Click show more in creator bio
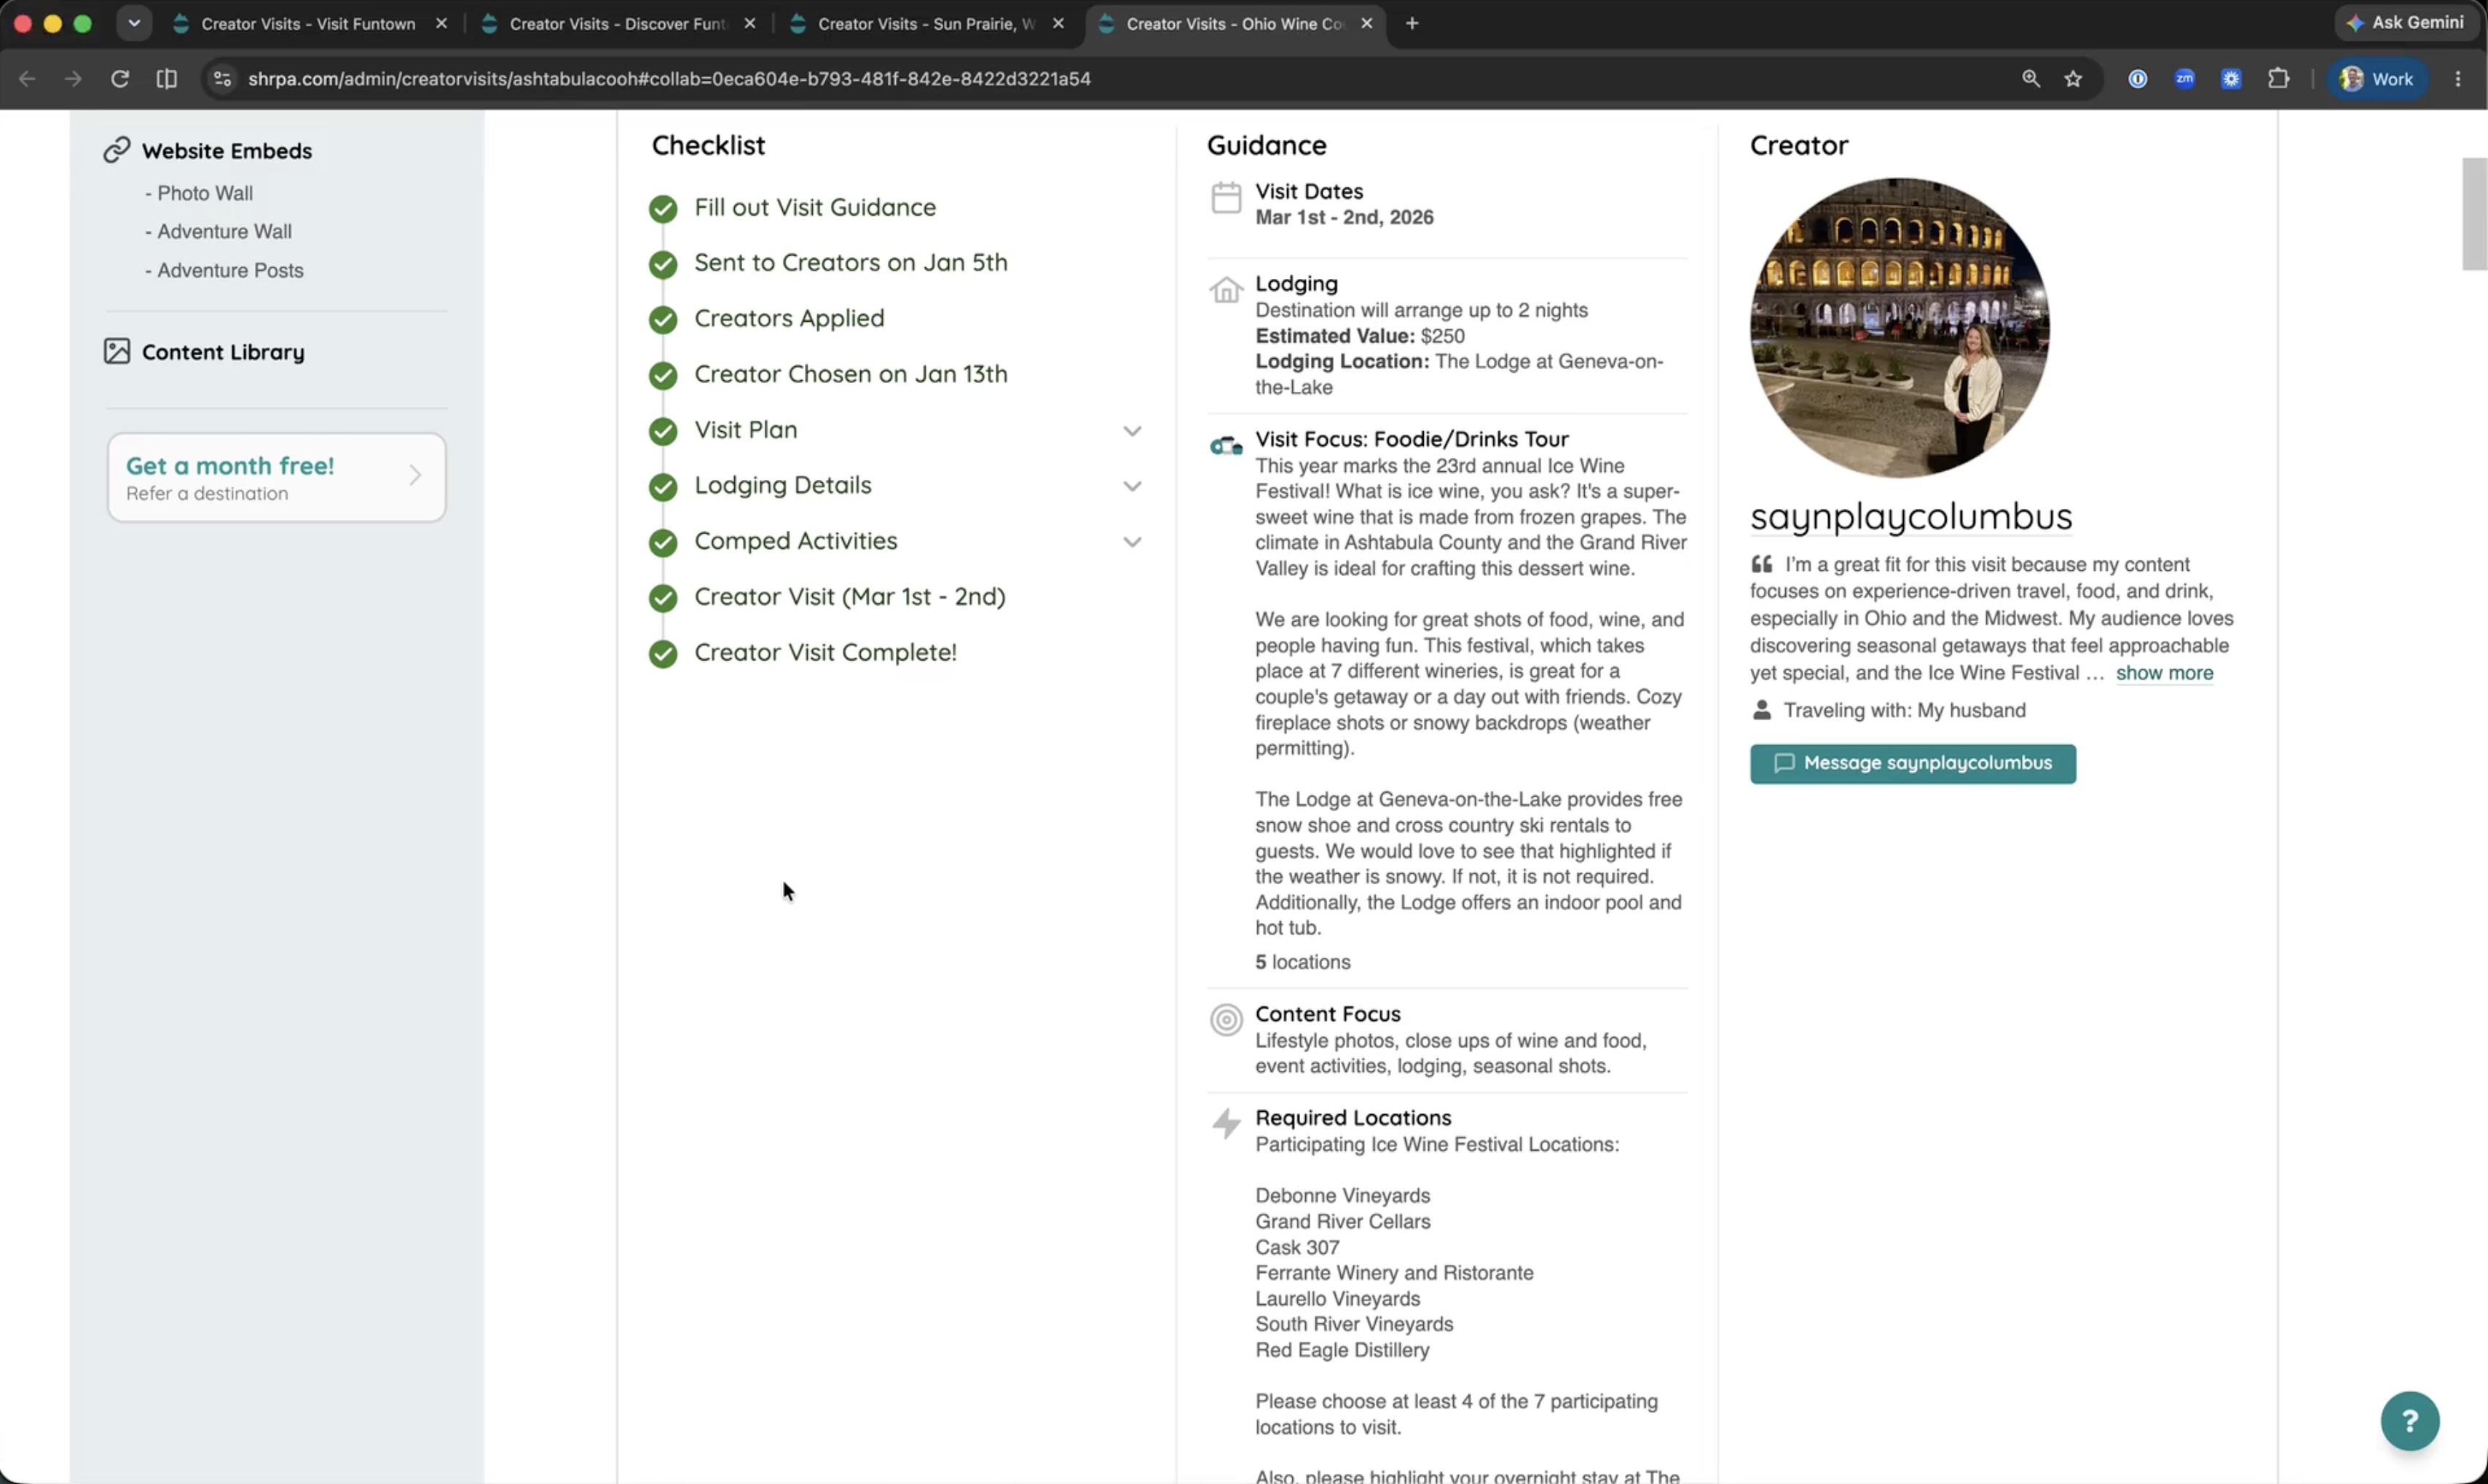2488x1484 pixels. pos(2164,673)
